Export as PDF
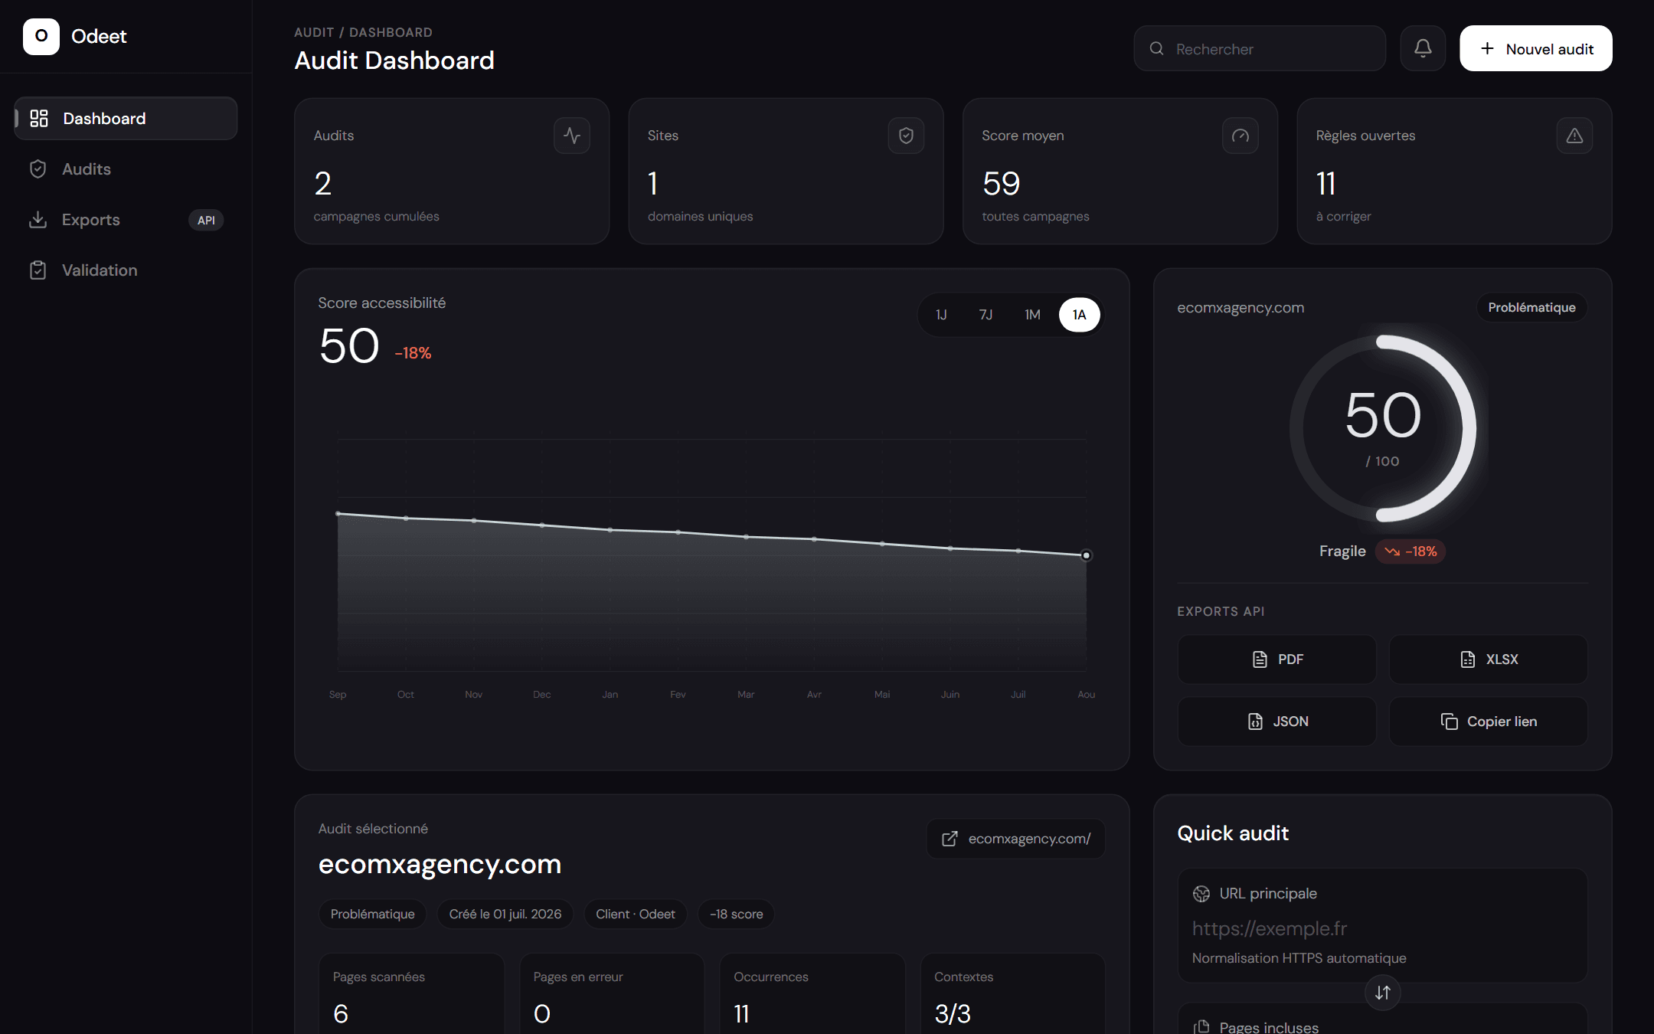1654x1034 pixels. 1277,659
